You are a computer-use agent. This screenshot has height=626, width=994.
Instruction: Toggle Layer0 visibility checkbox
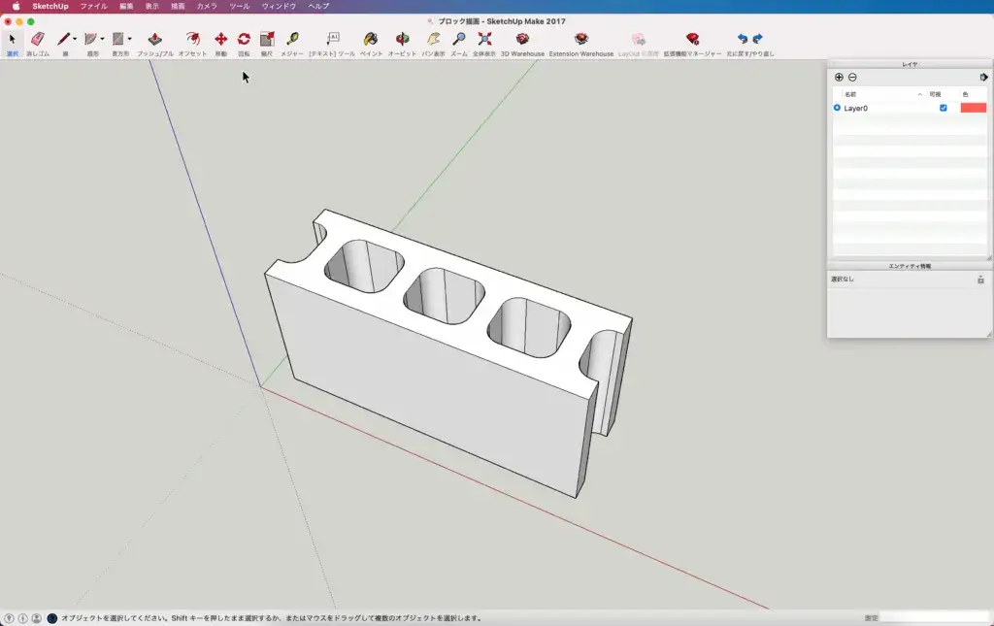point(944,108)
